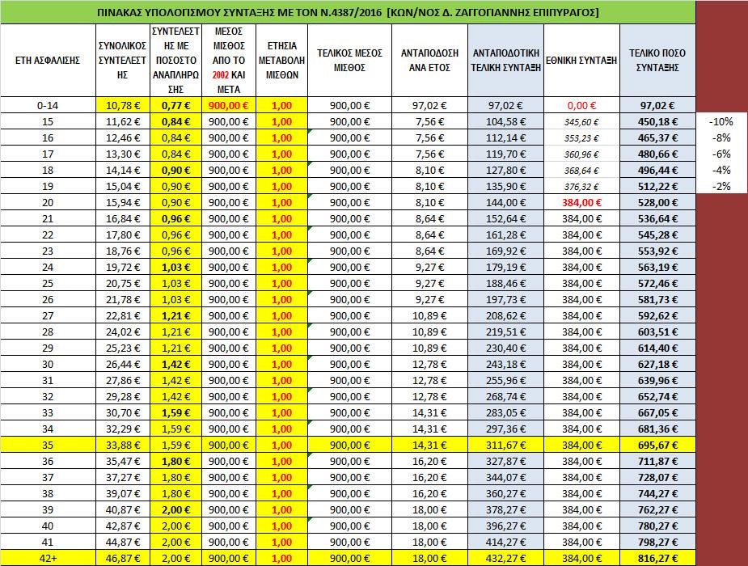The height and width of the screenshot is (566, 748).
Task: Select the "ΕΤΗ ΑΣΦΑΛΙΣΗΣ" column header
Action: pos(47,60)
